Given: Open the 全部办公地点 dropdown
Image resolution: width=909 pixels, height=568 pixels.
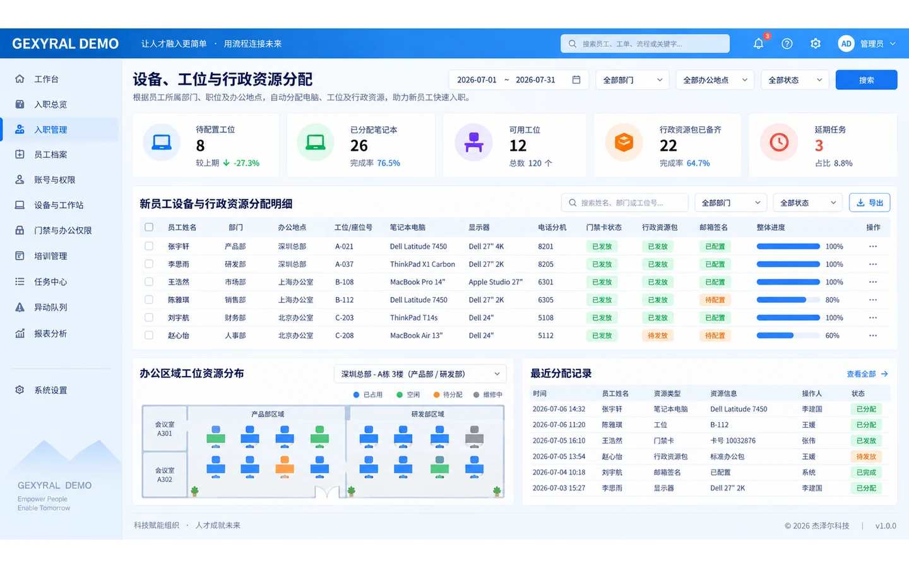Looking at the screenshot, I should coord(715,80).
